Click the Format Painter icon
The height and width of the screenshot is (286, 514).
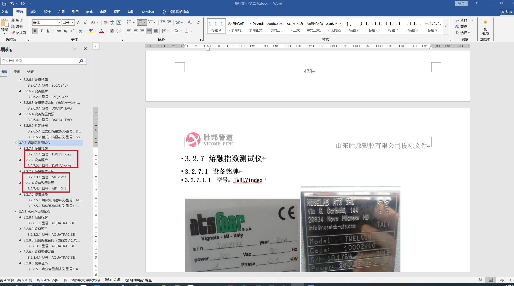coord(13,33)
